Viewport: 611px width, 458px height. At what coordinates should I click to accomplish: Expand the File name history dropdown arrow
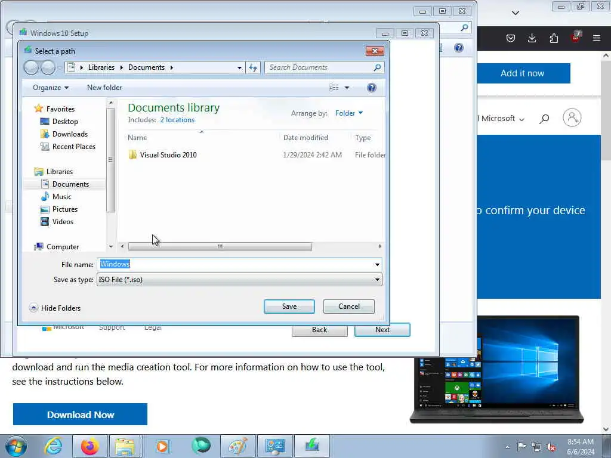377,264
